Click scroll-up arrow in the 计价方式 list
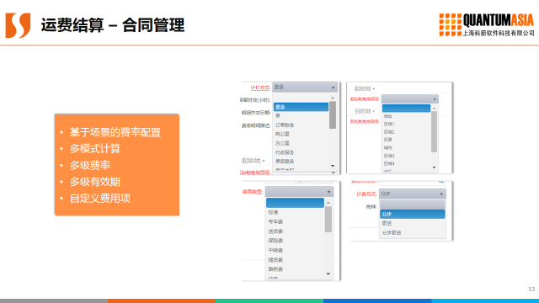539x303 pixels. [x=333, y=98]
